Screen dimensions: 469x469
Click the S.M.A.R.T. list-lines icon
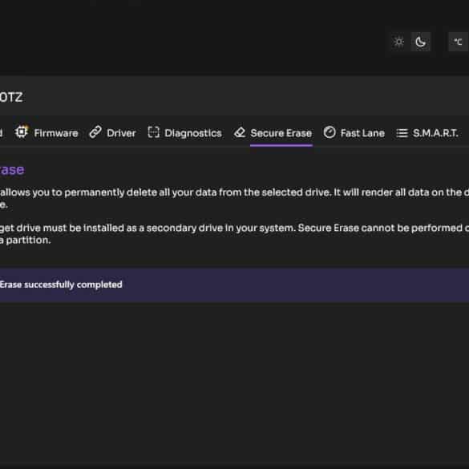(x=402, y=133)
